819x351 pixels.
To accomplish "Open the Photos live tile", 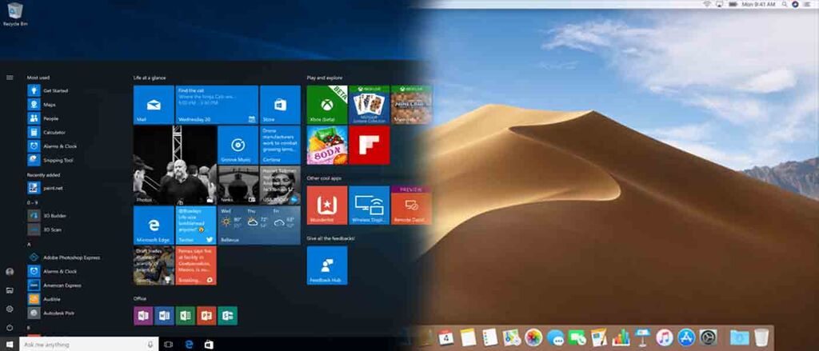I will (175, 165).
